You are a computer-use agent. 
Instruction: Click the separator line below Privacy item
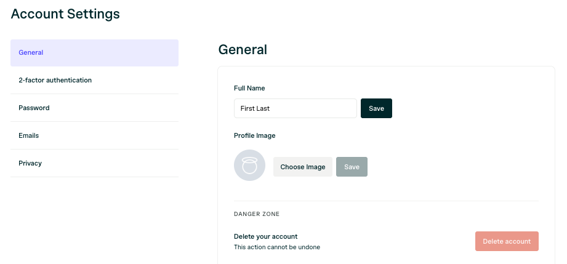(94, 177)
